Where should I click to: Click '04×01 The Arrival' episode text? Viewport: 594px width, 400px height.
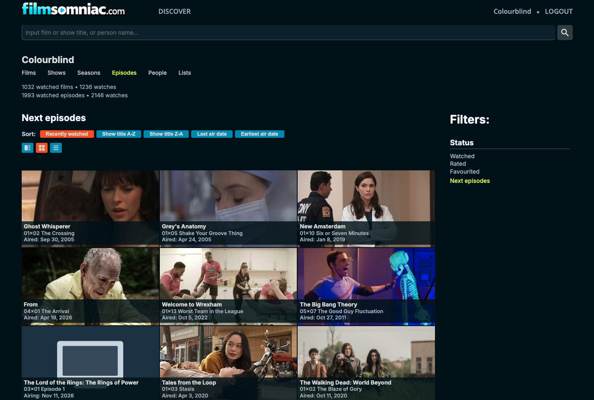click(46, 311)
